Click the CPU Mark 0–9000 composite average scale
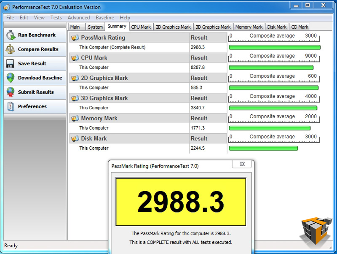Screen dimensions: 337x254 pyautogui.click(x=274, y=58)
